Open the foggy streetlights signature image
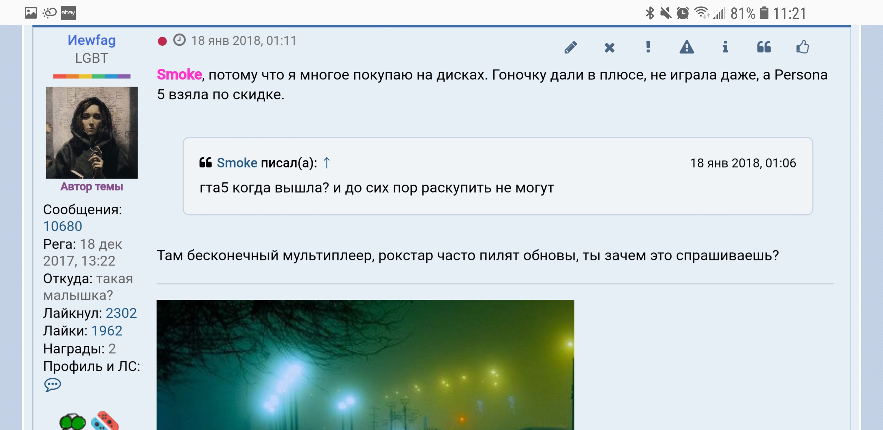The image size is (883, 430). point(365,365)
